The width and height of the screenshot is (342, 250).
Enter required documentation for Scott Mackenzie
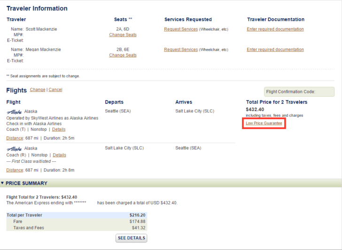[275, 29]
